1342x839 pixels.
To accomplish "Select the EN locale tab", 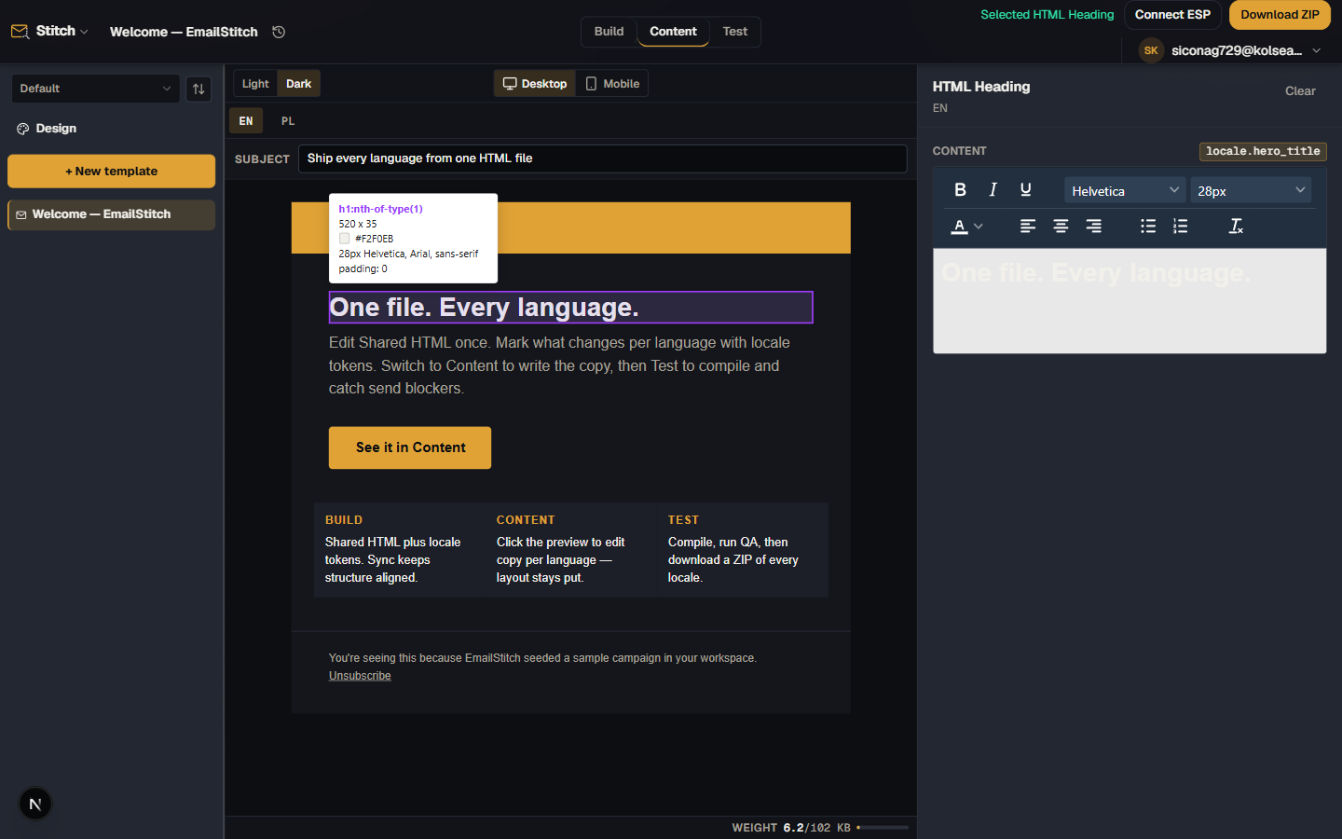I will click(246, 121).
